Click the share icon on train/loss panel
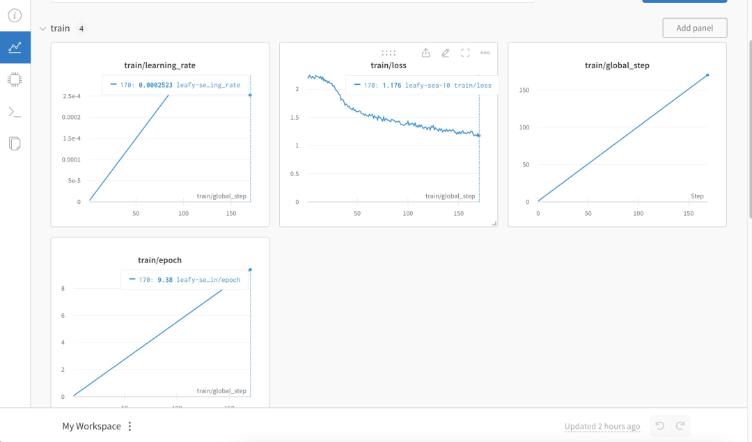This screenshot has height=442, width=752. click(x=426, y=52)
